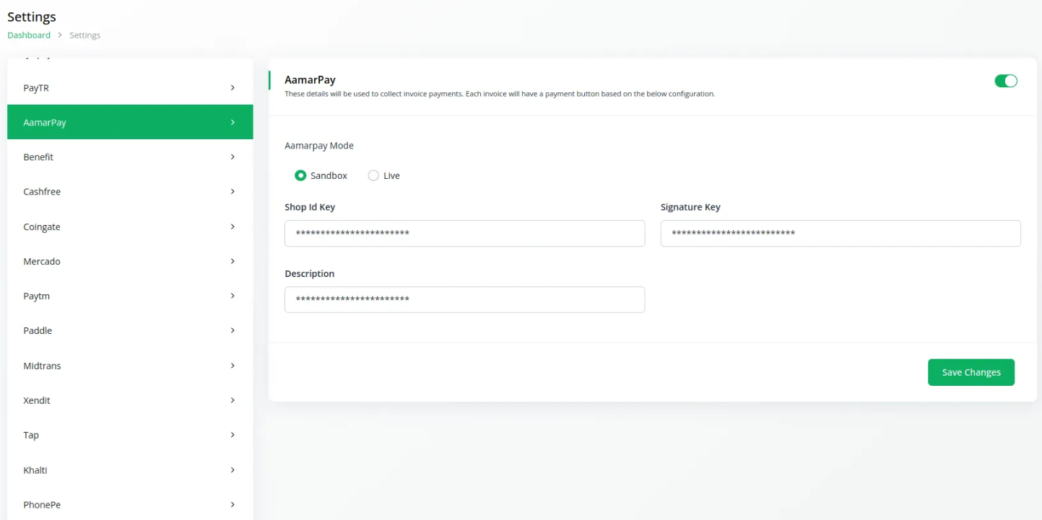Viewport: 1042px width, 520px height.
Task: Select the Live mode radio button
Action: pyautogui.click(x=373, y=175)
